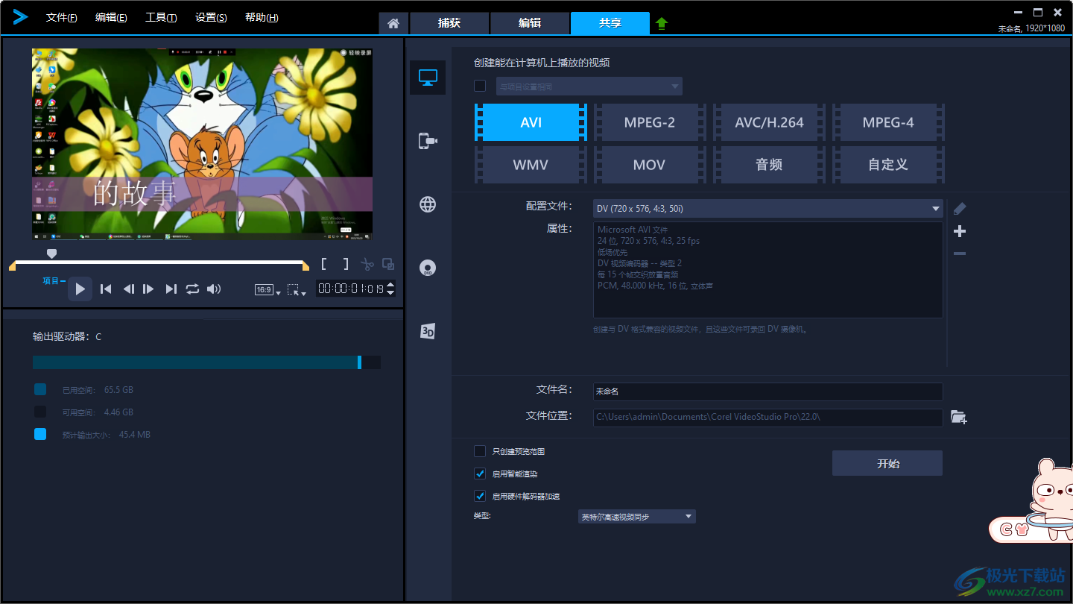Open the Web upload category icon
Image resolution: width=1073 pixels, height=604 pixels.
(x=428, y=204)
